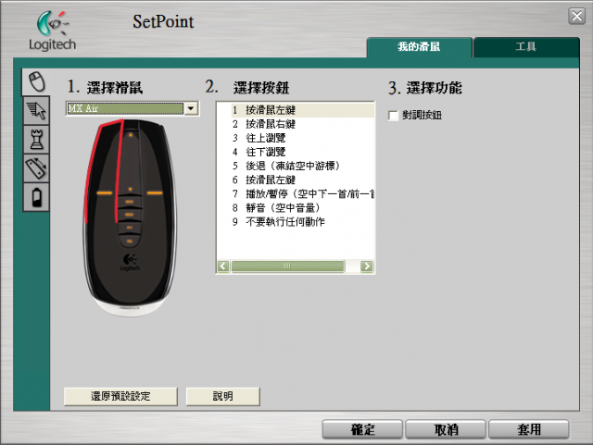Select list item 1 按滑鼠左鍵

click(303, 110)
